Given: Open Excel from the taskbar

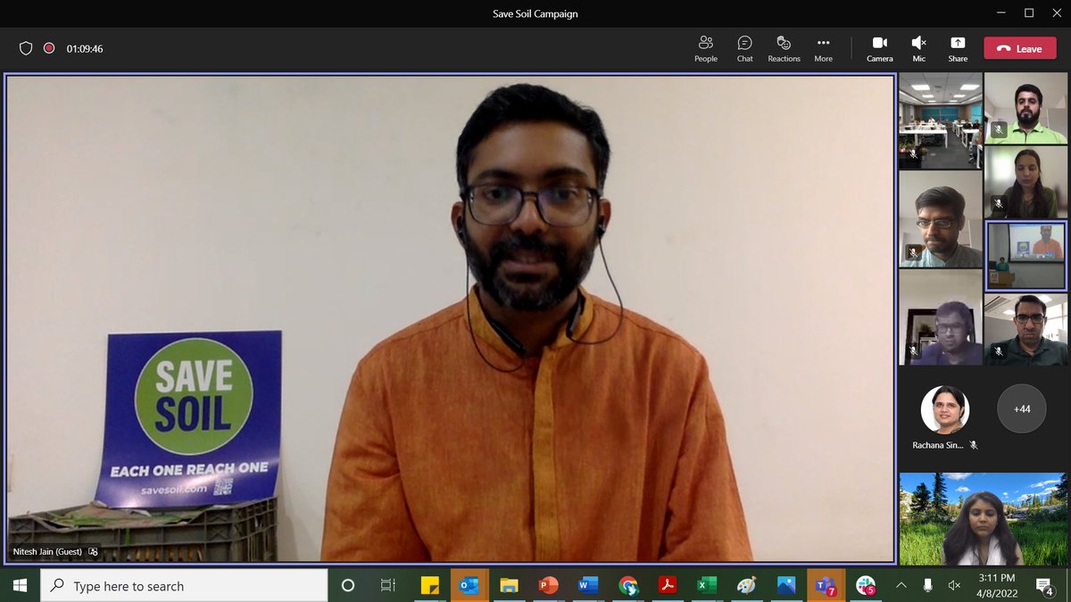Looking at the screenshot, I should [x=707, y=585].
